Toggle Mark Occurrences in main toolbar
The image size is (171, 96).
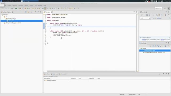[x=45, y=8]
